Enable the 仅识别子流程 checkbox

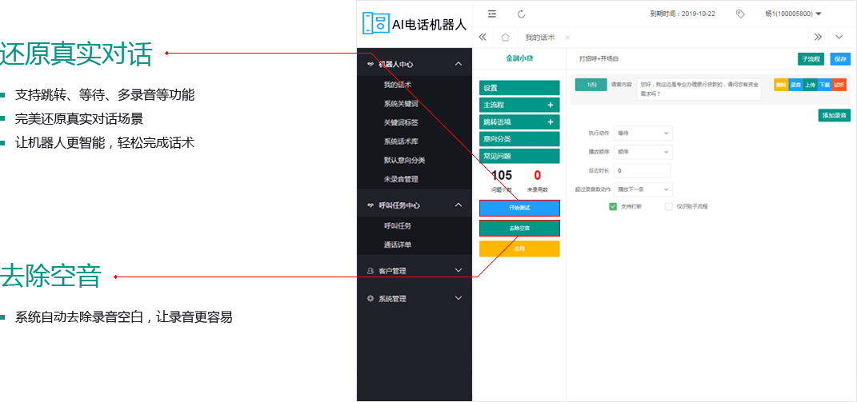pyautogui.click(x=668, y=206)
